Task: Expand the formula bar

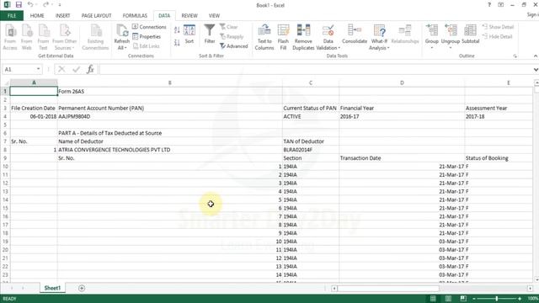Action: pos(536,70)
